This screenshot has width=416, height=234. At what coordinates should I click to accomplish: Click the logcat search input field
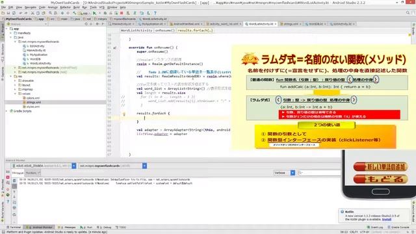click(x=319, y=173)
